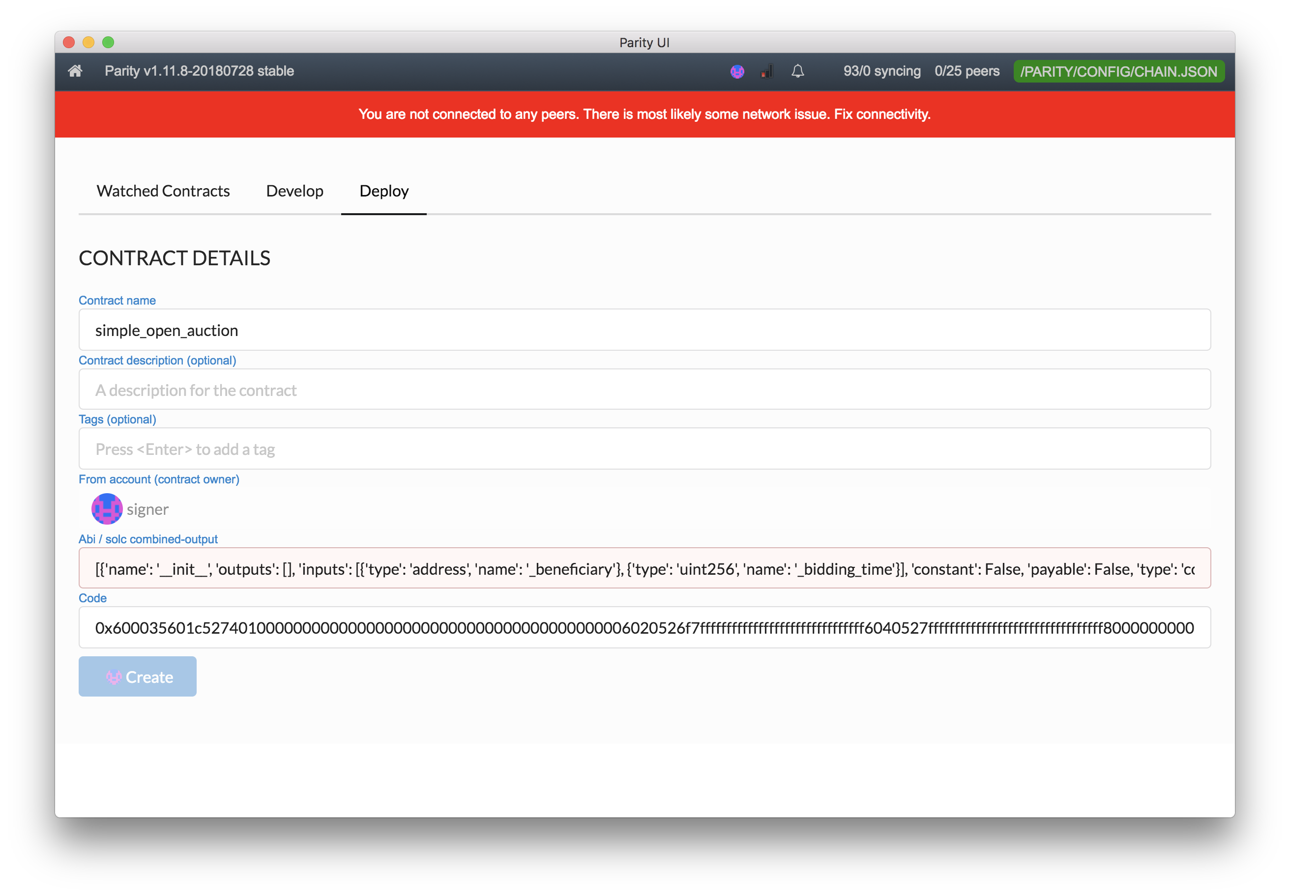Click the Contract description (optional) label

157,361
